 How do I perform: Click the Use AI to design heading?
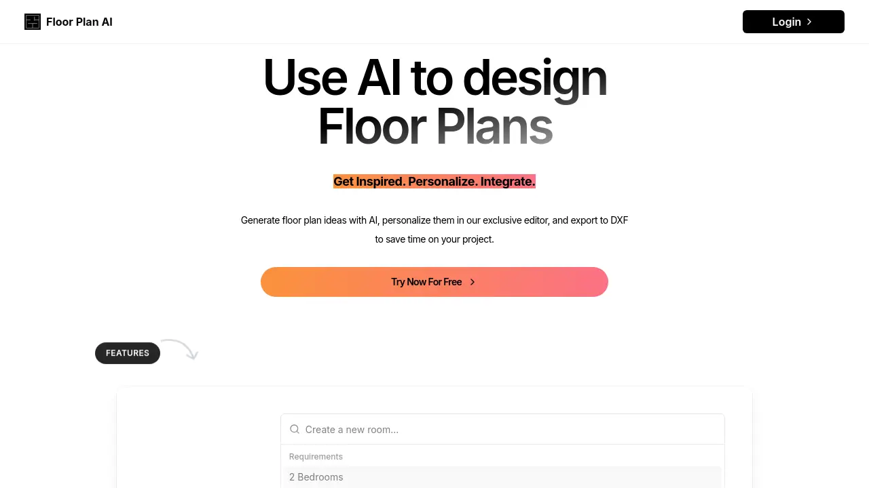[434, 77]
